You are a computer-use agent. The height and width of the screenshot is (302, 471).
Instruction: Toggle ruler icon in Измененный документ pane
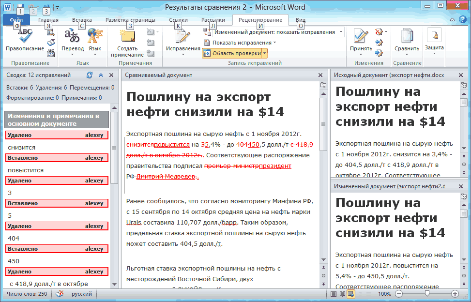[x=463, y=196]
